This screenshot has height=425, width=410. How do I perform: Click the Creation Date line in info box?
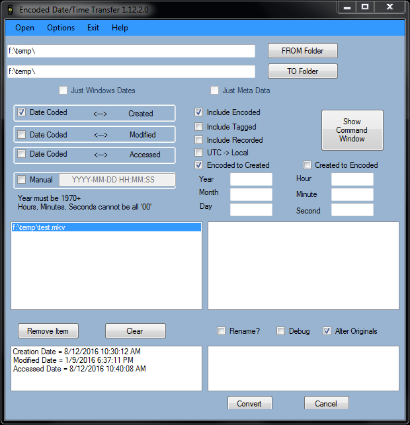[77, 352]
